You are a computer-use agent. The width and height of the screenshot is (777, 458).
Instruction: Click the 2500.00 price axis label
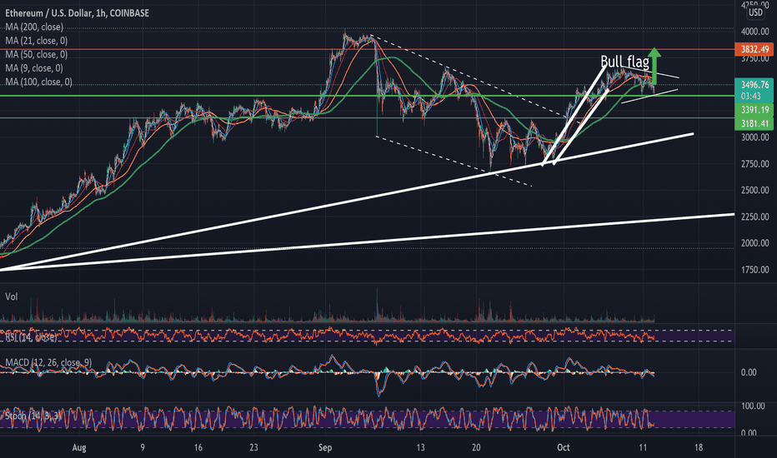click(x=754, y=190)
